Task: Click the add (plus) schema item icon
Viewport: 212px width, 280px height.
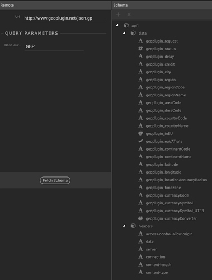Action: (x=118, y=15)
